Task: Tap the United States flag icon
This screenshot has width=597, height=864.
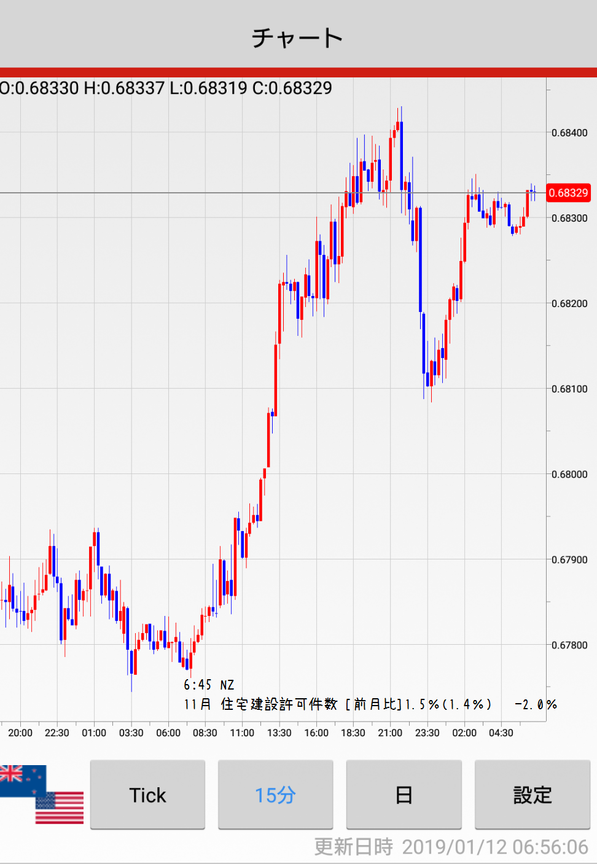Action: pos(60,808)
